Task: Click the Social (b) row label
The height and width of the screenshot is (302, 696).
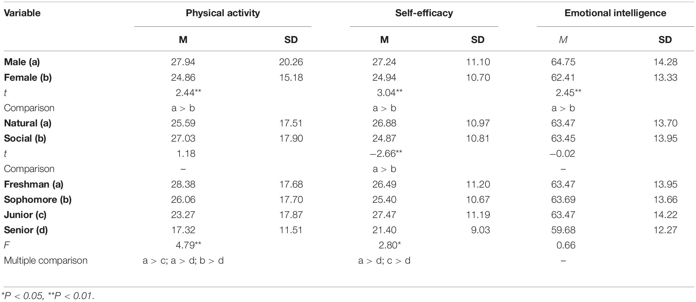Action: pyautogui.click(x=25, y=138)
